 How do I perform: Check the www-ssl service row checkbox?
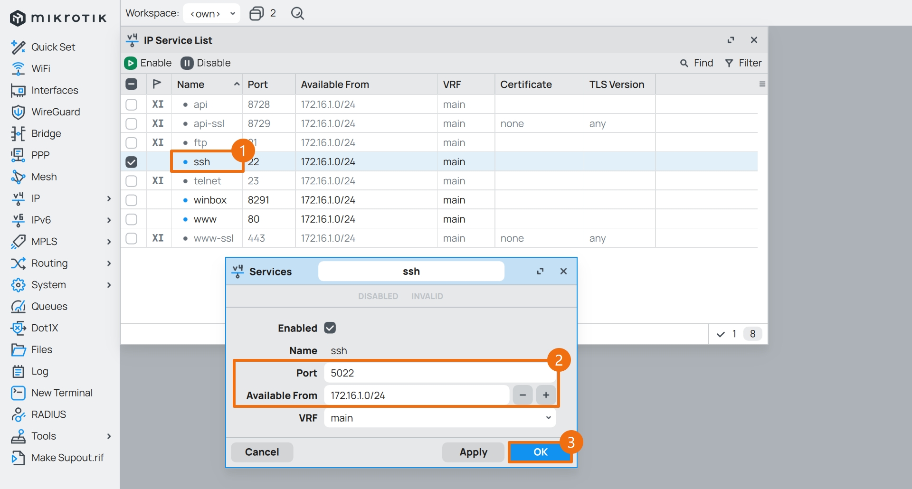coord(132,238)
